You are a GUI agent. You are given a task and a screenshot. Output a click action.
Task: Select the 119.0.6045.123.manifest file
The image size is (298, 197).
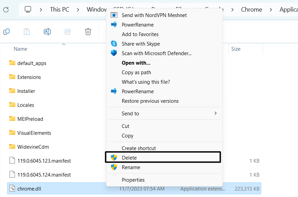tap(44, 161)
